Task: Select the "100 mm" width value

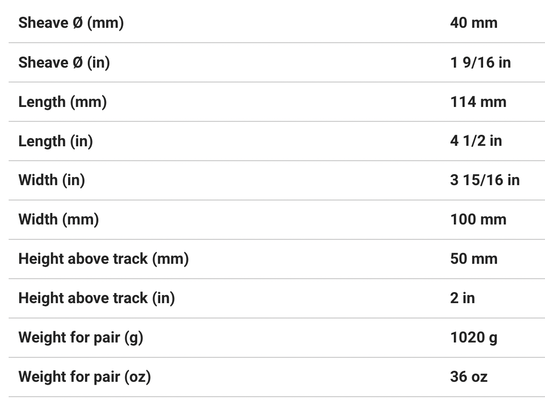Action: coord(478,220)
